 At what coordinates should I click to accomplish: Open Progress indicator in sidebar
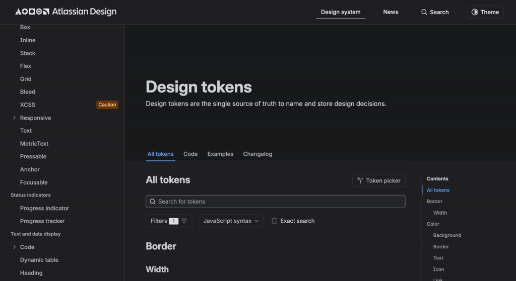(44, 208)
